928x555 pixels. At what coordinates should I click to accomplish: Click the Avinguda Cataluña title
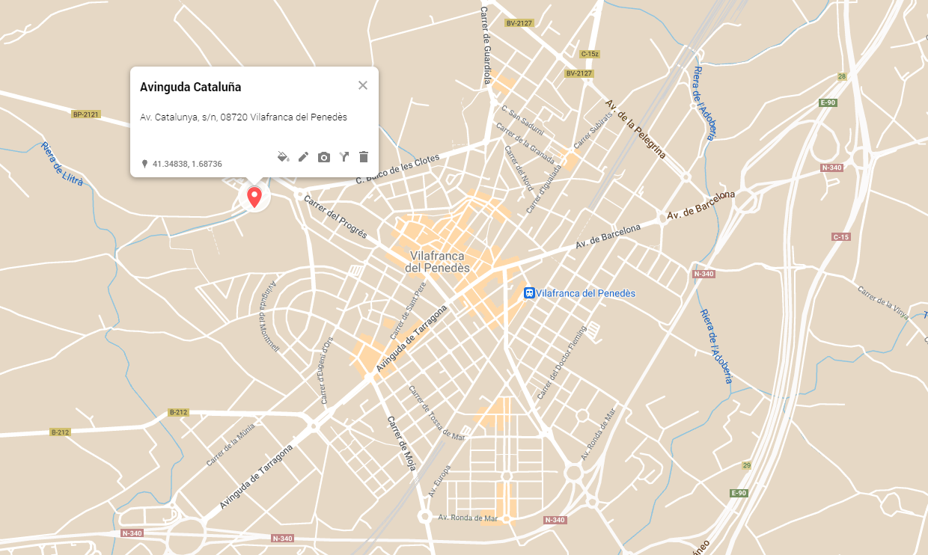(190, 87)
